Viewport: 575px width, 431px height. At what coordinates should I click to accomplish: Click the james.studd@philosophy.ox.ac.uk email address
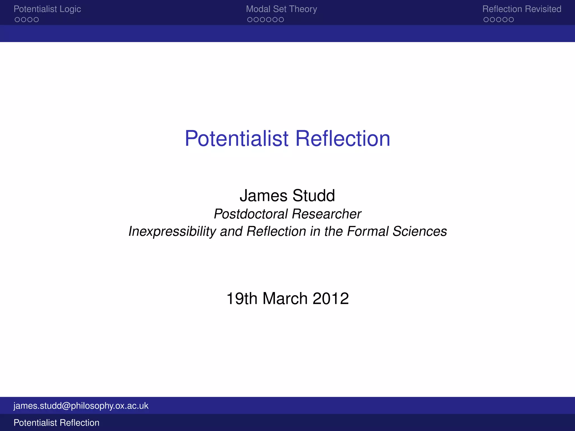click(x=81, y=406)
